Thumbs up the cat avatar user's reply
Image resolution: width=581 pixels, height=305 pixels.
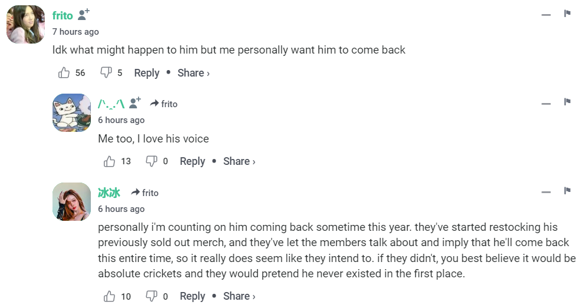click(110, 161)
